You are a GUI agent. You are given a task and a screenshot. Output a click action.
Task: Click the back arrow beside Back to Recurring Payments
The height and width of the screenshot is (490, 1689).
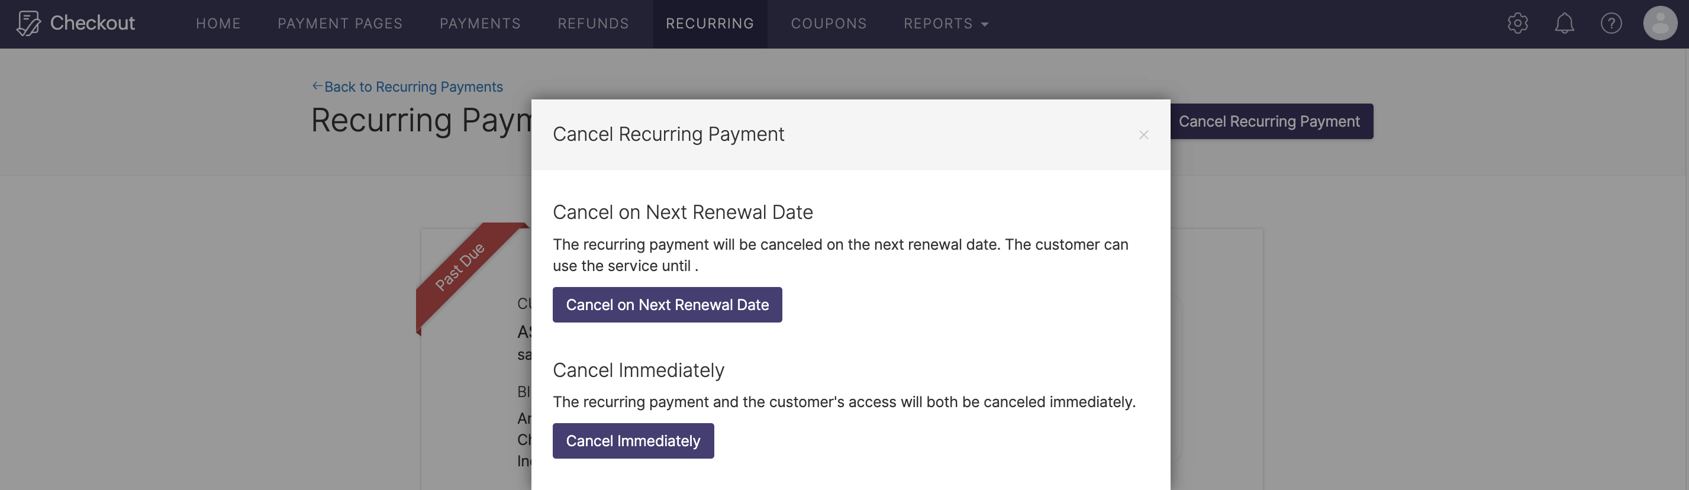pos(317,85)
